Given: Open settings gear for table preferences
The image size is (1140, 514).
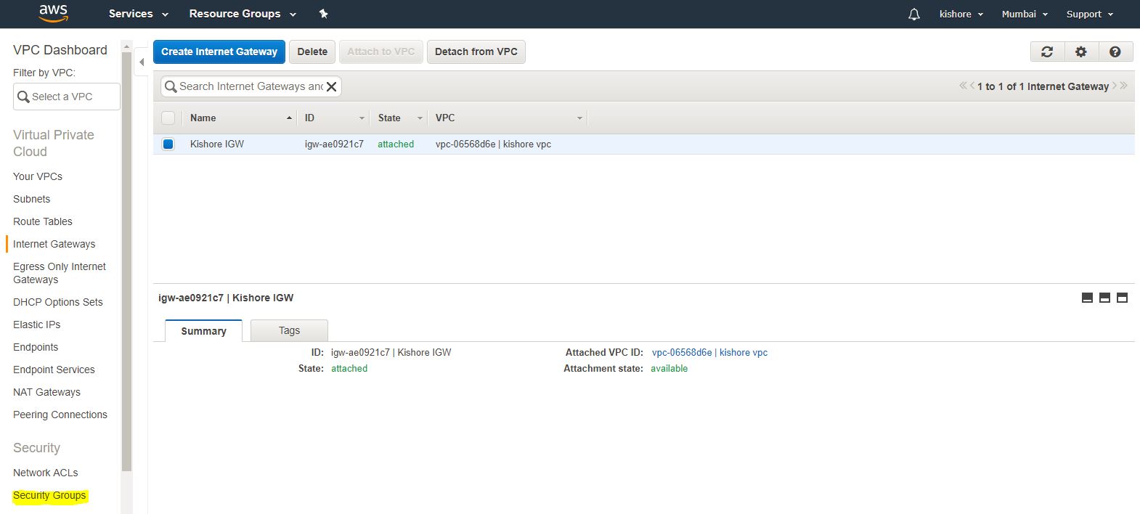Looking at the screenshot, I should [x=1081, y=52].
